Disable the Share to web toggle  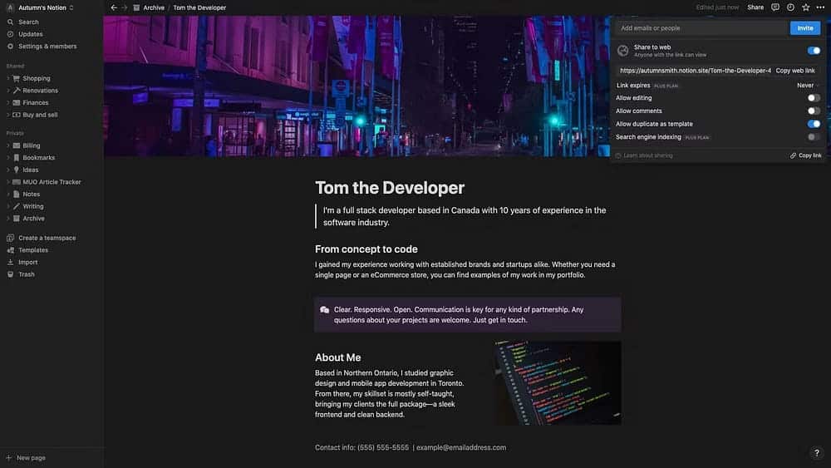(x=814, y=51)
